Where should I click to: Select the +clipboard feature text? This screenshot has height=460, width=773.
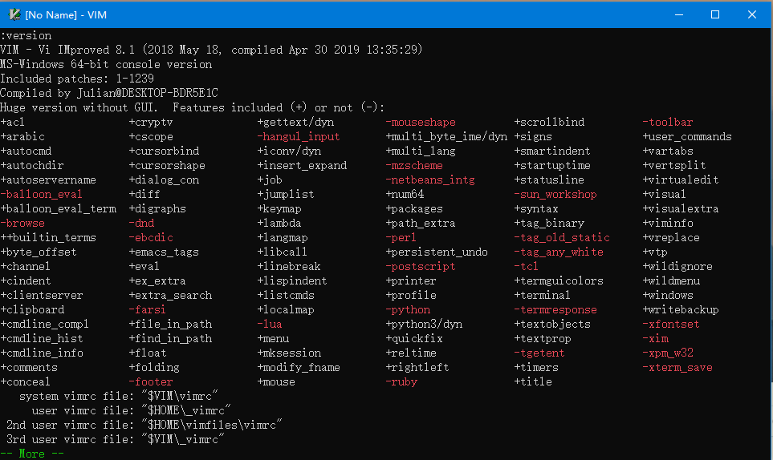33,309
